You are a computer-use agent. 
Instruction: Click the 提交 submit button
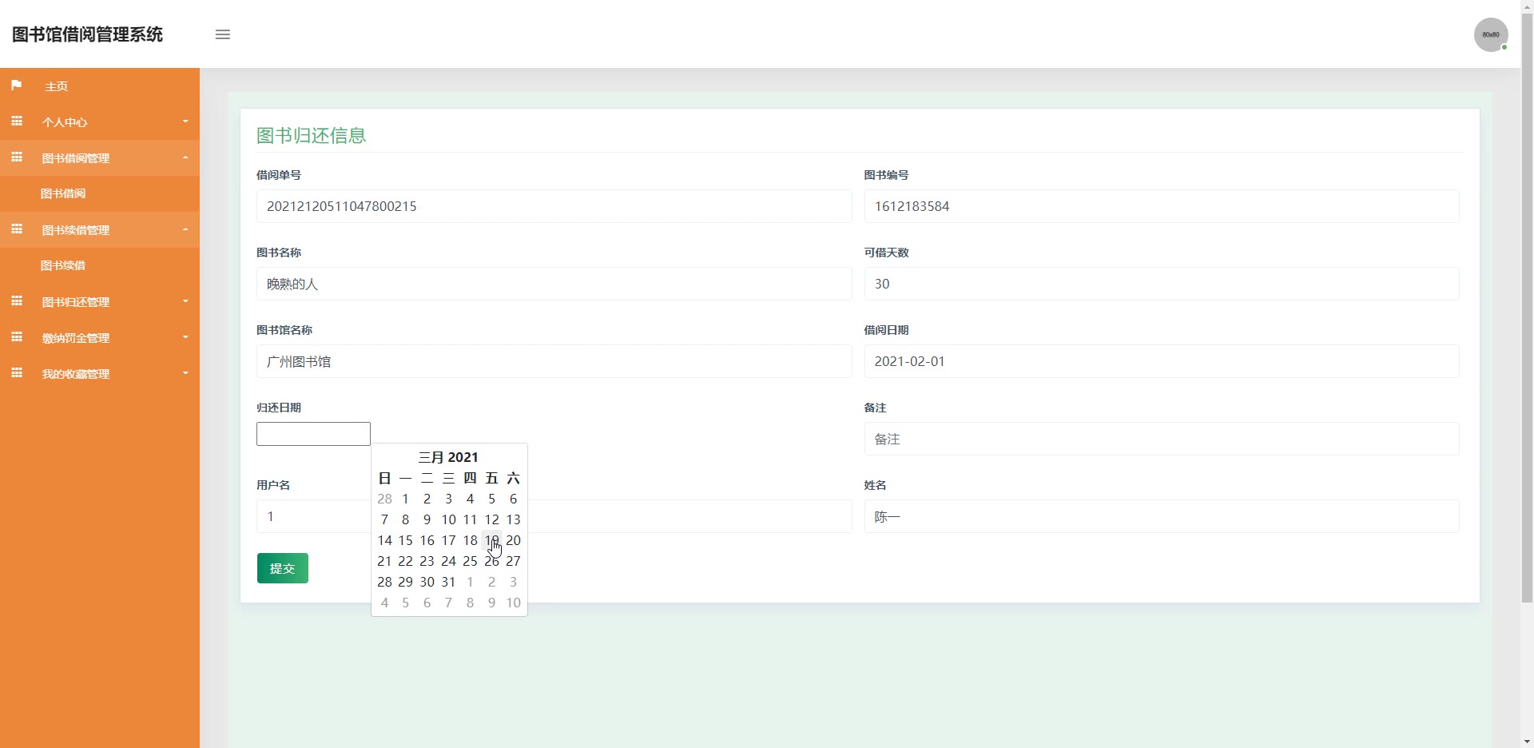(x=283, y=568)
